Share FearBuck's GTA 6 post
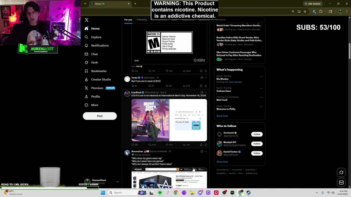 206,144
